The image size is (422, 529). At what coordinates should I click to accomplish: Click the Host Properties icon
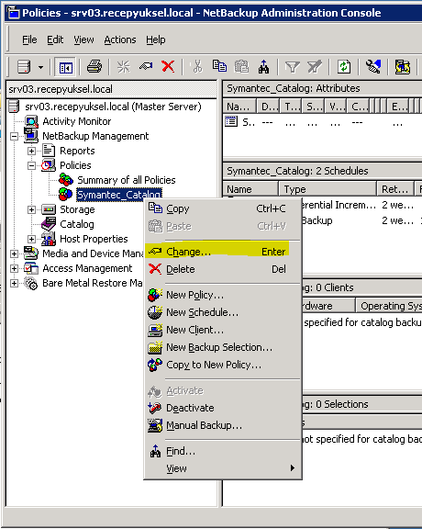tap(49, 239)
